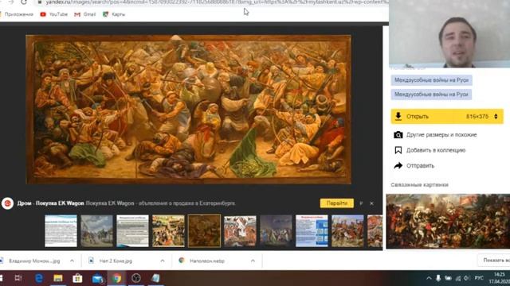
Task: Close the Дром ad bar
Action: [371, 203]
